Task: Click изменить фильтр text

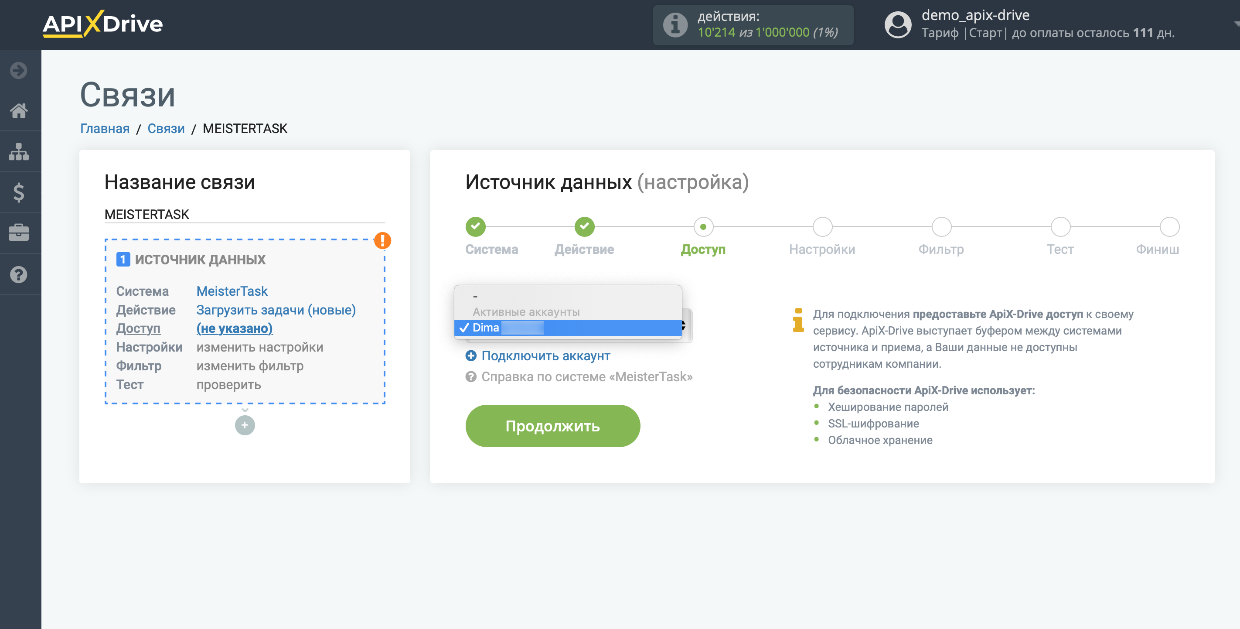Action: [250, 366]
